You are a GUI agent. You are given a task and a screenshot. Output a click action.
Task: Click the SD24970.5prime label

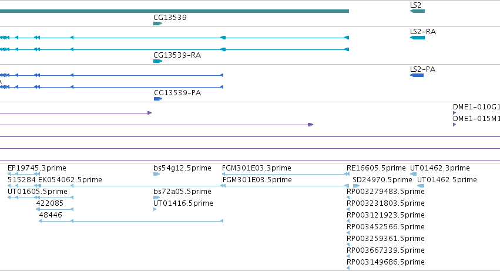(x=382, y=180)
